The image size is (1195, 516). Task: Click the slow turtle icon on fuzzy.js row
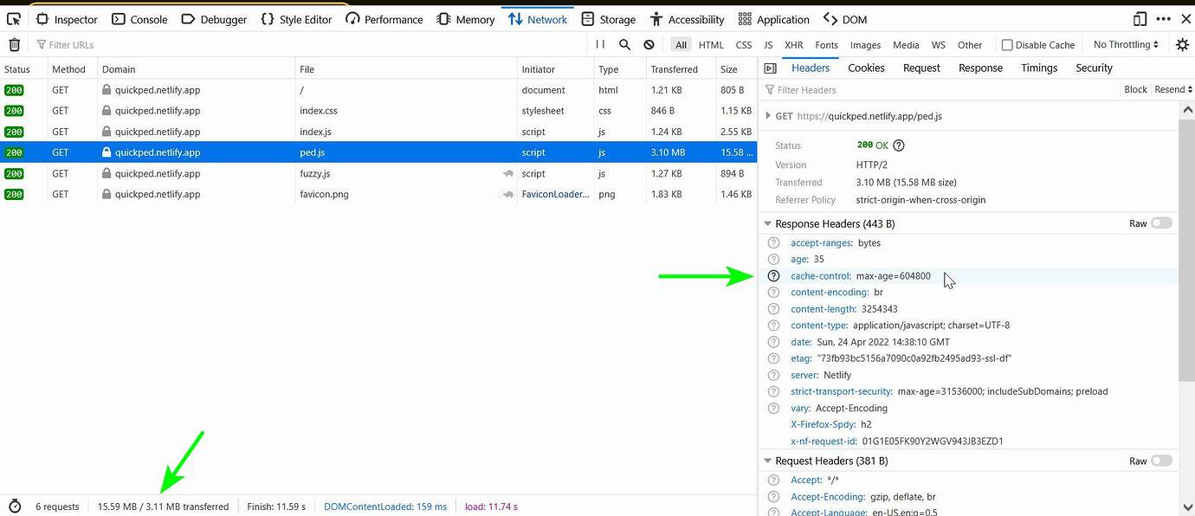pos(508,173)
